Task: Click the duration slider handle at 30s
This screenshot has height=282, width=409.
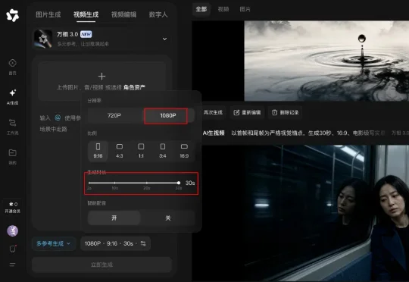Action: (x=179, y=183)
